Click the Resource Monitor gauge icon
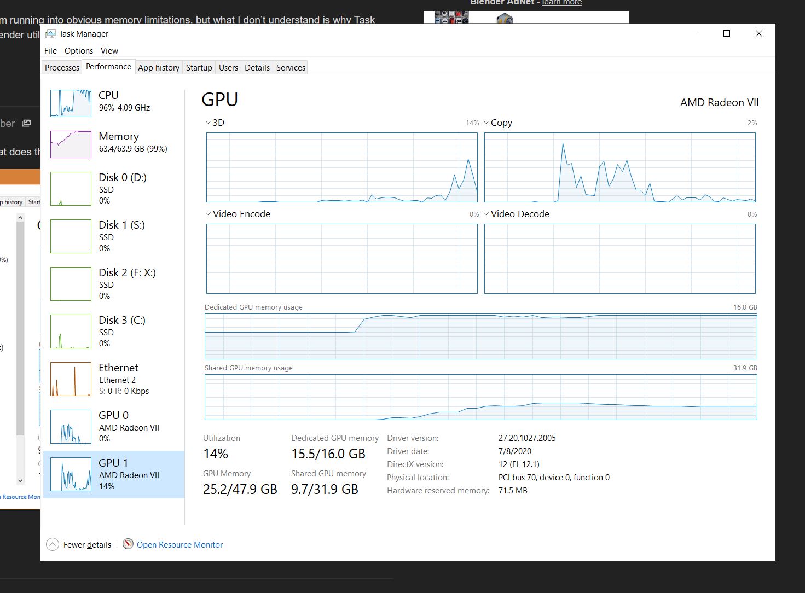 click(x=128, y=544)
